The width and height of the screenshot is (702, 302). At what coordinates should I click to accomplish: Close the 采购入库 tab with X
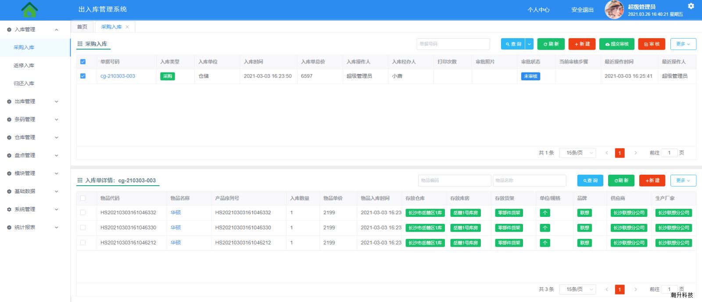127,27
